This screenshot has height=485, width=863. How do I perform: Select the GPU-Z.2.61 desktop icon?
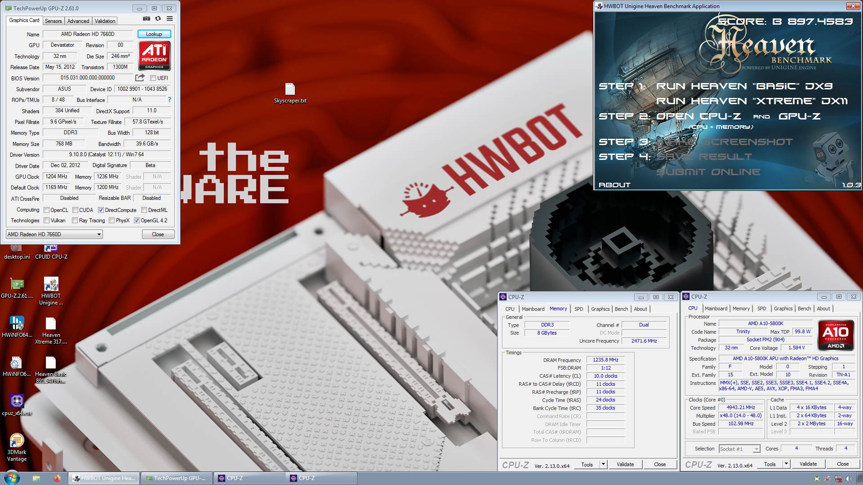tap(17, 288)
